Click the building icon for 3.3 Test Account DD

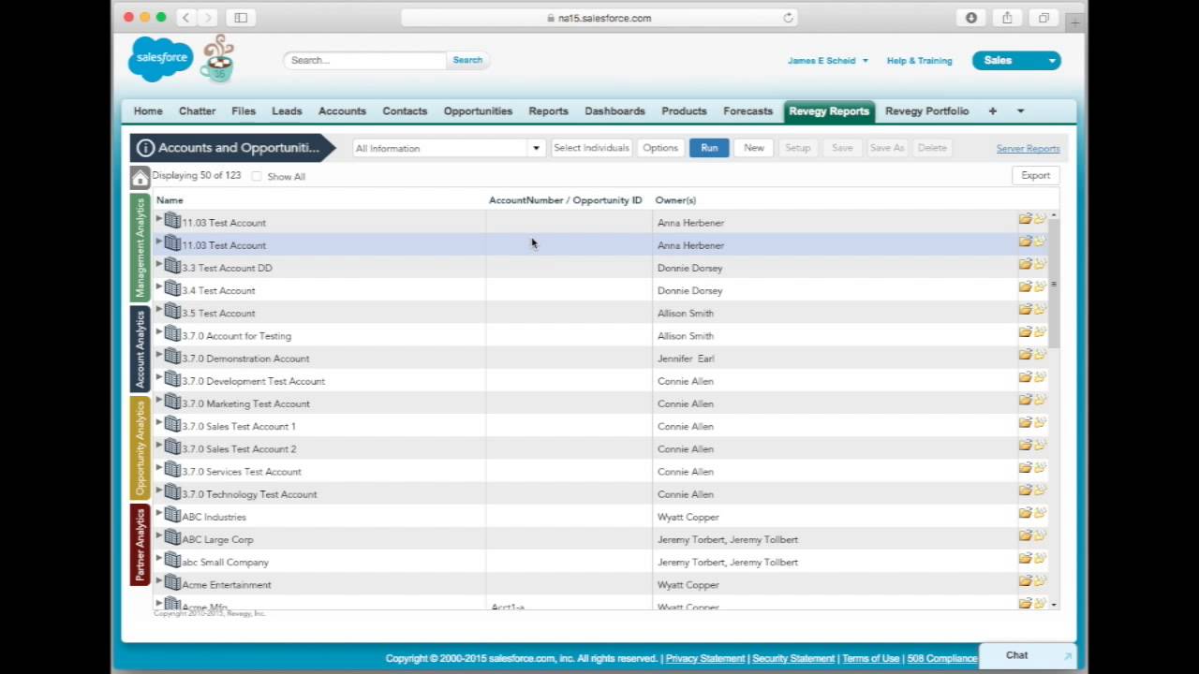172,266
